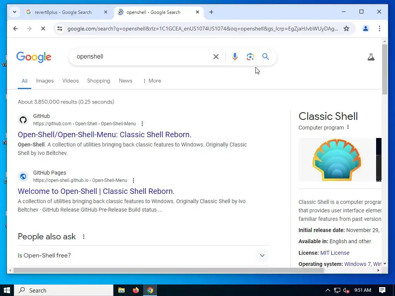Screen dimensions: 395x296
Task: Open options for GitHub Pages result
Action: (133, 180)
